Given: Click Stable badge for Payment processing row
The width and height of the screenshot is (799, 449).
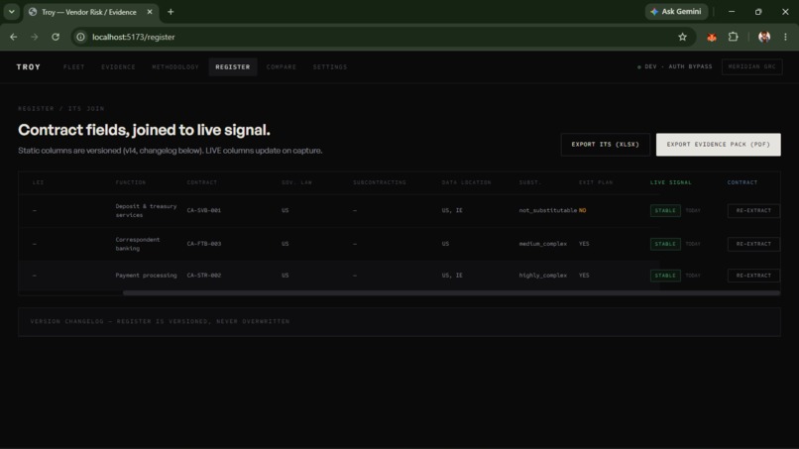Looking at the screenshot, I should 665,276.
